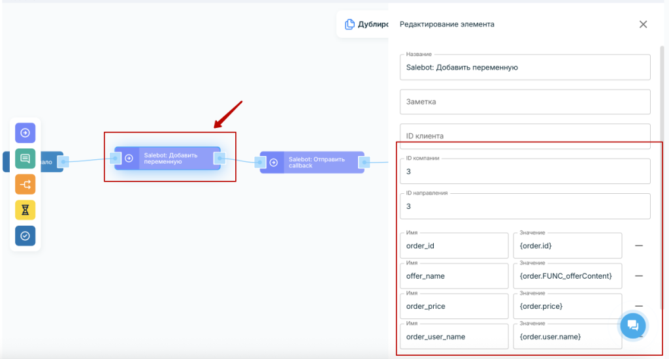Remove the order_id variable row

[x=639, y=245]
